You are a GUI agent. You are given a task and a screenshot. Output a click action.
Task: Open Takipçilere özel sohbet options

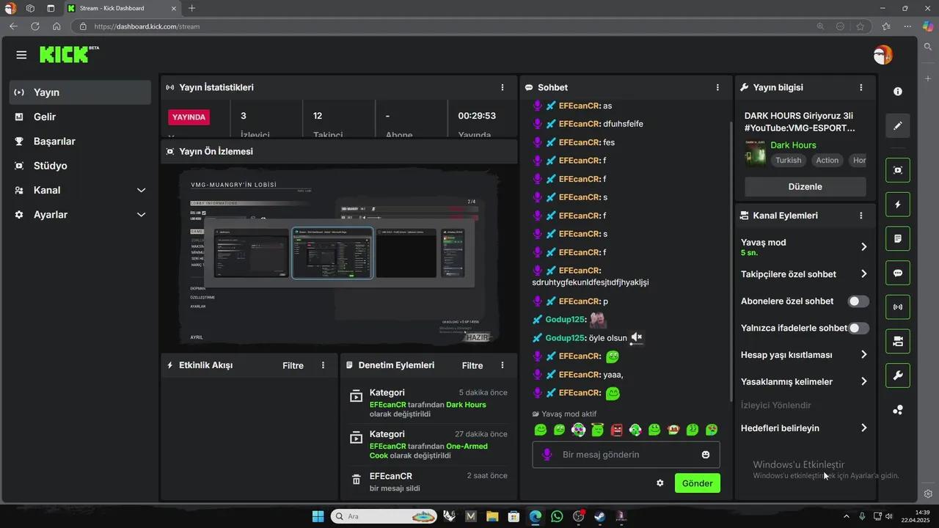[x=805, y=274]
